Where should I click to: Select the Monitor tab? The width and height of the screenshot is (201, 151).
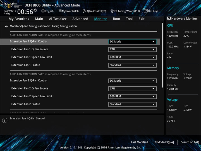[100, 19]
